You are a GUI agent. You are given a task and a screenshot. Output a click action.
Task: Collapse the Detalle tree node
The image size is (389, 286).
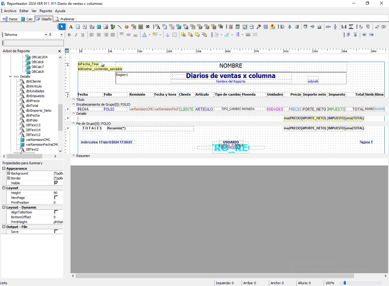click(x=11, y=77)
